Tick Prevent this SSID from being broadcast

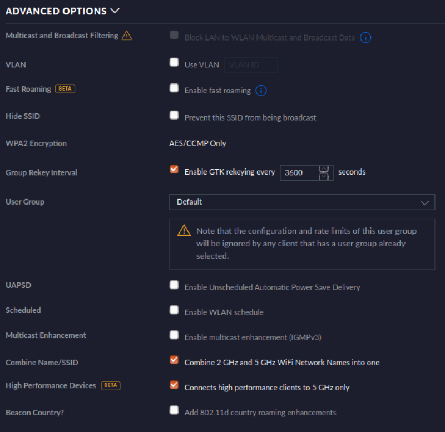(174, 115)
